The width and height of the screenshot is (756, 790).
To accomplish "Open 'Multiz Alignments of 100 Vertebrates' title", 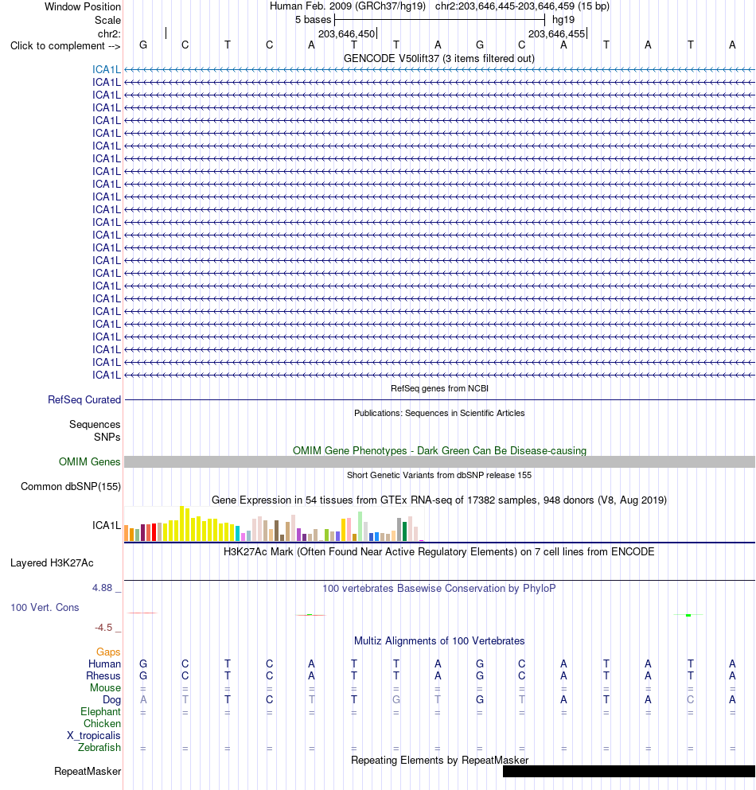I will pyautogui.click(x=439, y=641).
